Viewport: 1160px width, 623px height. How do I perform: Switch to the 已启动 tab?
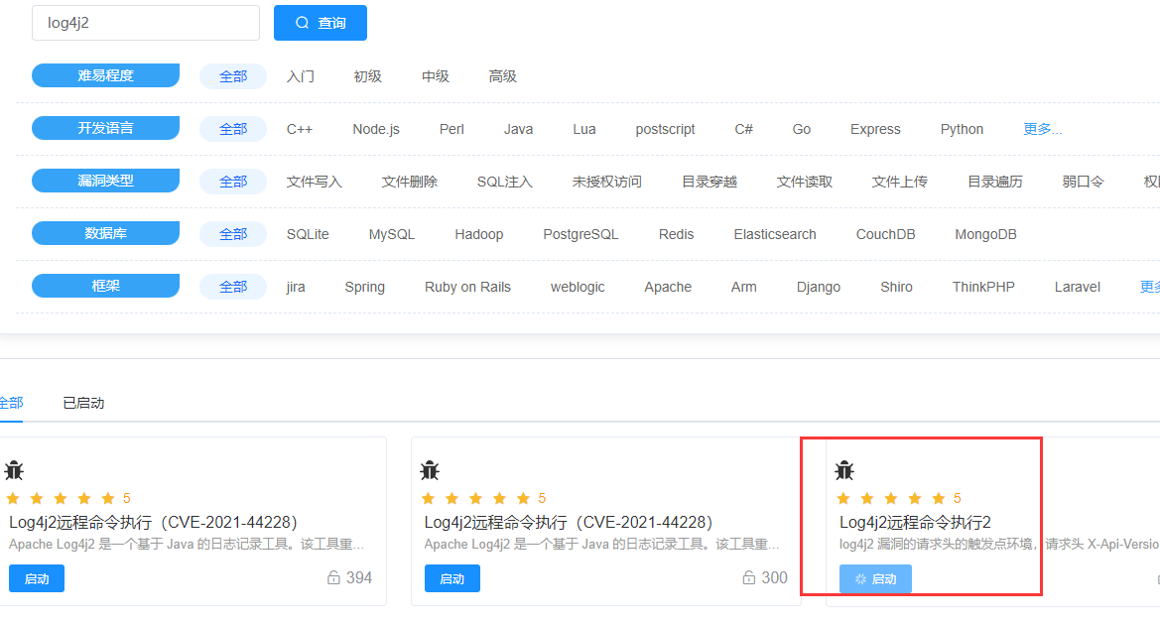click(83, 403)
